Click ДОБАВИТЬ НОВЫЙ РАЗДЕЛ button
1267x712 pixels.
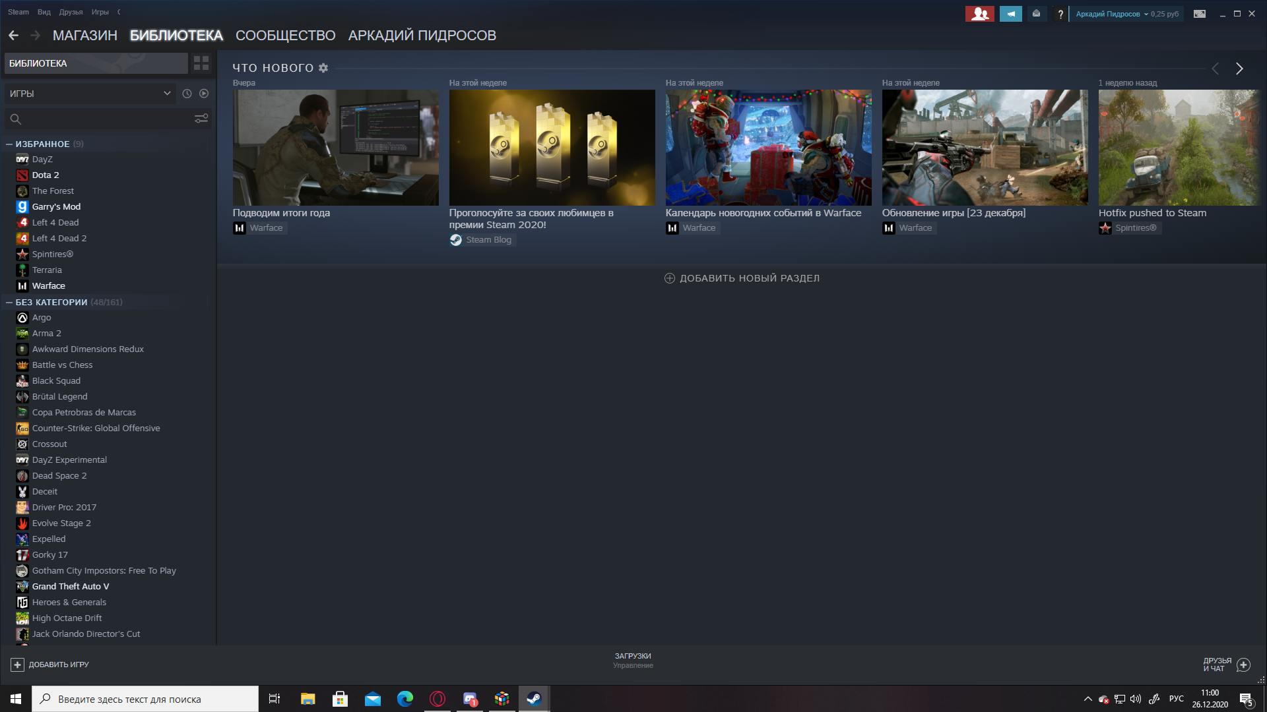click(x=742, y=278)
